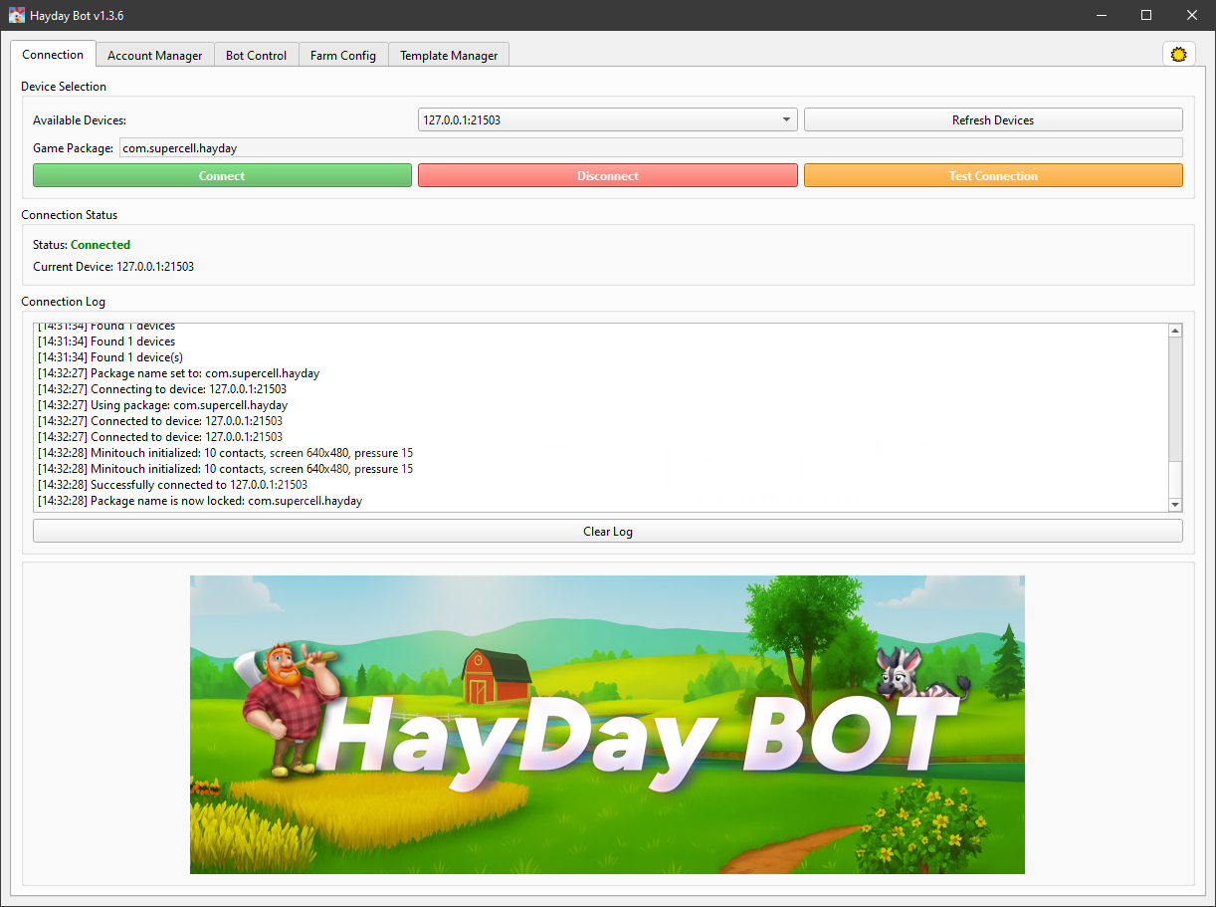
Task: Click the orange Test Connection button
Action: tap(992, 176)
